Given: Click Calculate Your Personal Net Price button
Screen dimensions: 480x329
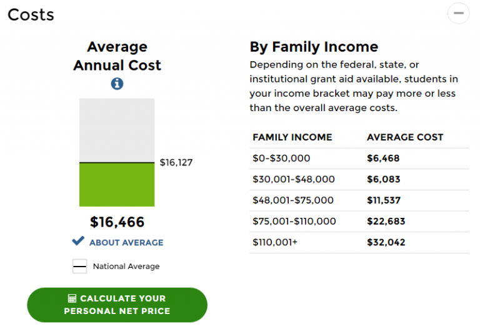Looking at the screenshot, I should tap(117, 305).
